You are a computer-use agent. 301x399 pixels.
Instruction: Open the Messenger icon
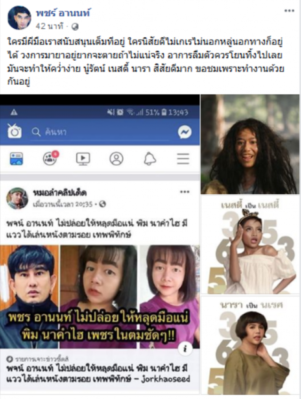point(185,132)
